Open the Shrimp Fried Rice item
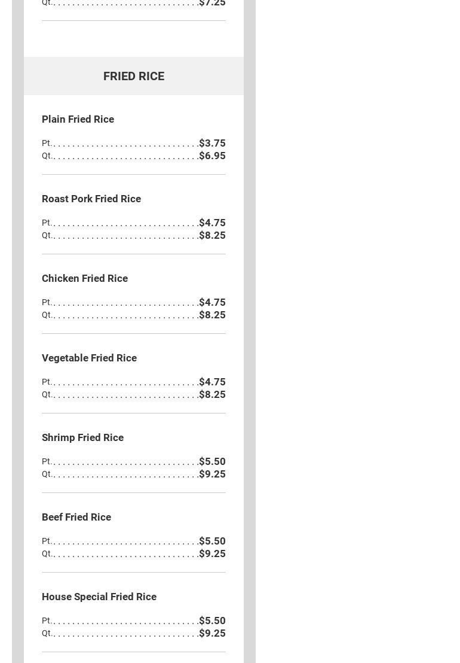The height and width of the screenshot is (663, 460). pos(82,437)
